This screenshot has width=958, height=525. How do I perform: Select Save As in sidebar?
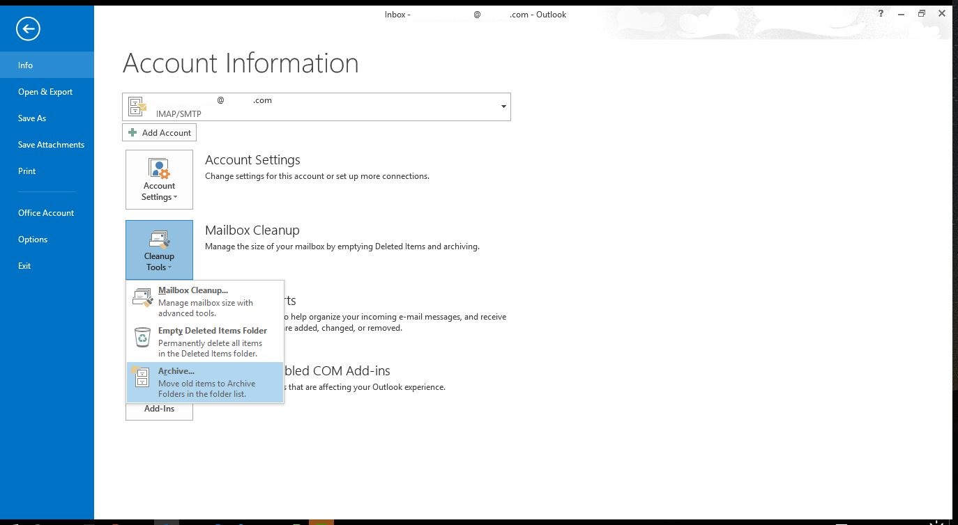coord(47,118)
